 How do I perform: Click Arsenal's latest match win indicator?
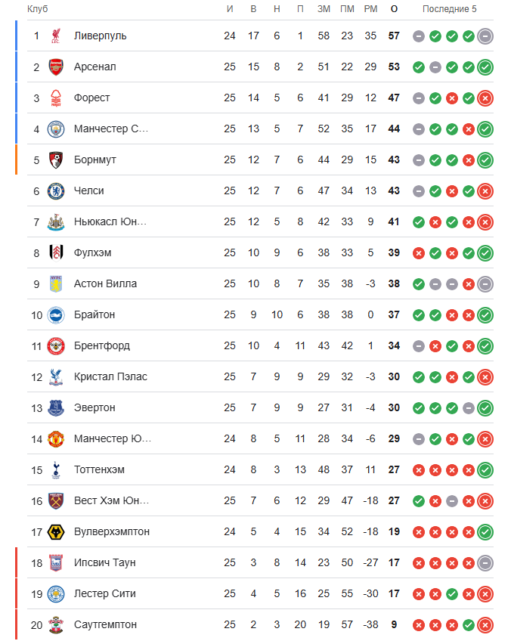coord(485,67)
